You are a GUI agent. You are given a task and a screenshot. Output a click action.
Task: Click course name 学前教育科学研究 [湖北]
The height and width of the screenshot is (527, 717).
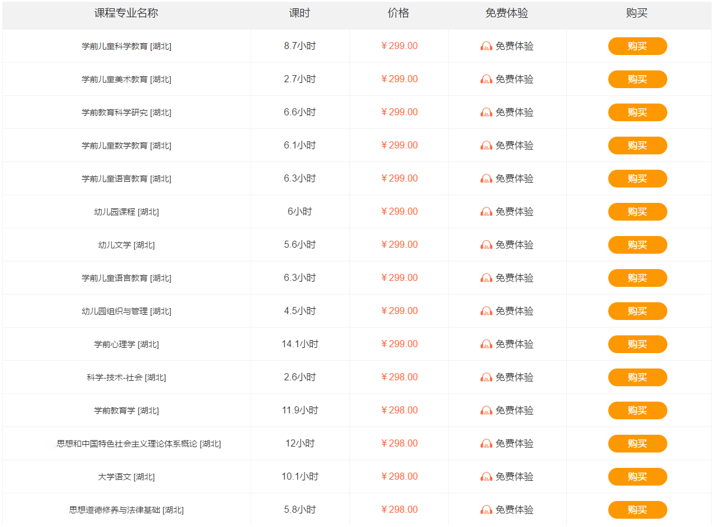pos(126,112)
